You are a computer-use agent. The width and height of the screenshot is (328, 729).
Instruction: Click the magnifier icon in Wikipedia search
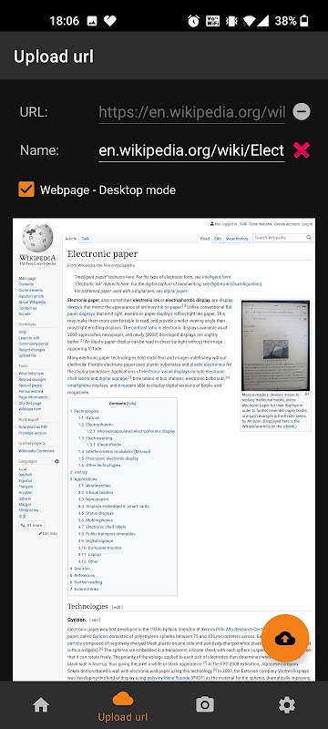click(x=309, y=238)
